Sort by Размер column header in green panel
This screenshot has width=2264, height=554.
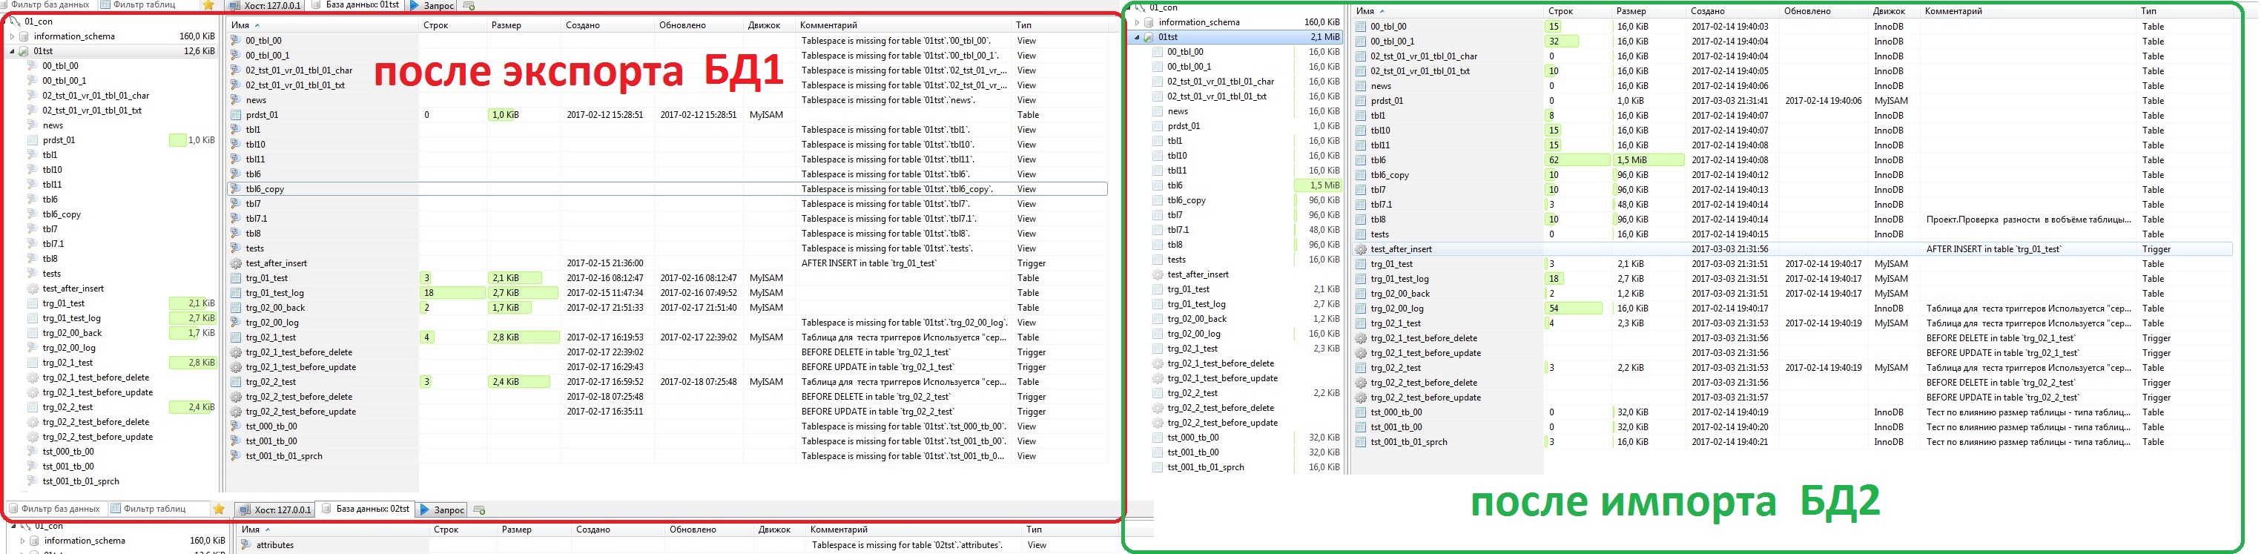pos(1631,11)
